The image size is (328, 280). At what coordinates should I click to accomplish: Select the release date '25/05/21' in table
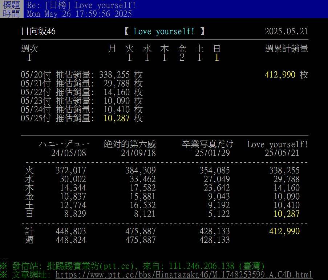pos(282,153)
